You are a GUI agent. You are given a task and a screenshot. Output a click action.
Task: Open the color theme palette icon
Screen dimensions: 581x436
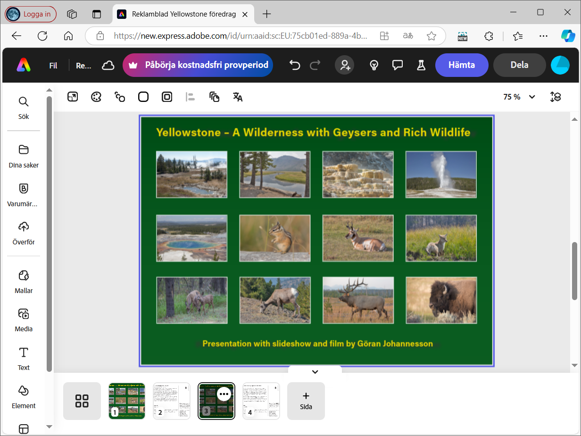pos(96,97)
